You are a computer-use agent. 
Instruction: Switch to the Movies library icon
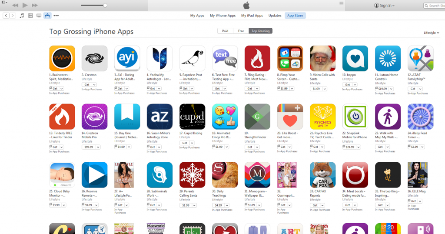click(x=30, y=16)
